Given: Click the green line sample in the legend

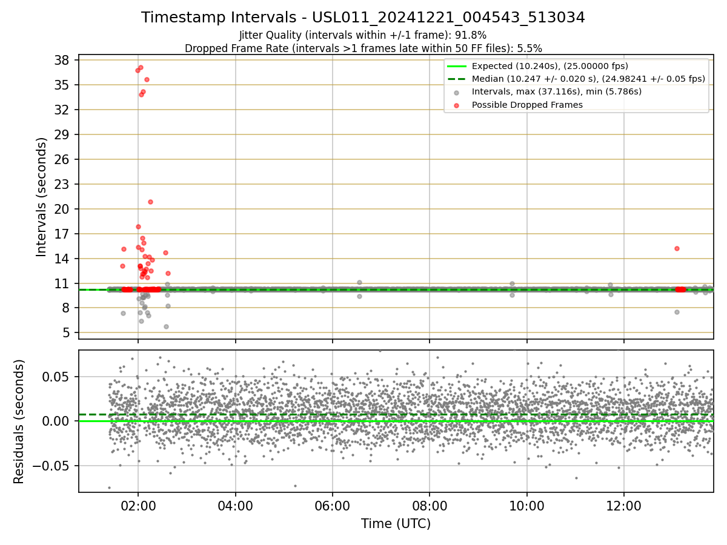Looking at the screenshot, I should (x=457, y=66).
